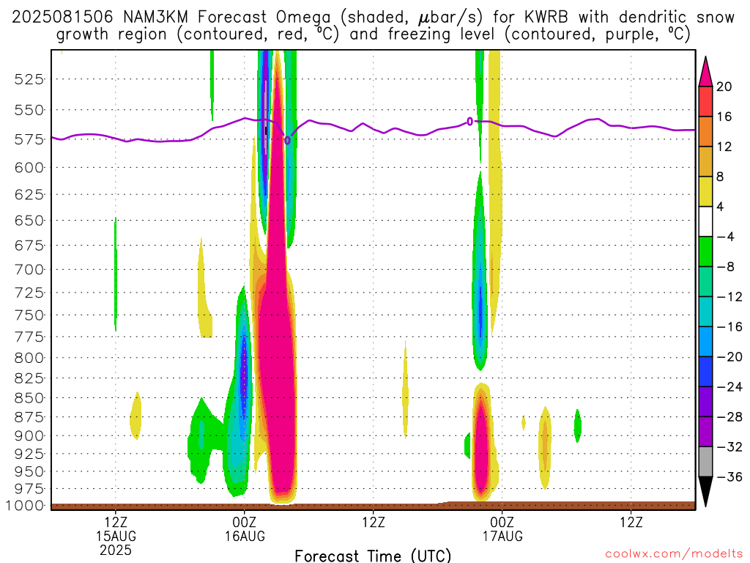Pick the dark blue -20 to -24 swatch
The width and height of the screenshot is (750, 563).
705,372
